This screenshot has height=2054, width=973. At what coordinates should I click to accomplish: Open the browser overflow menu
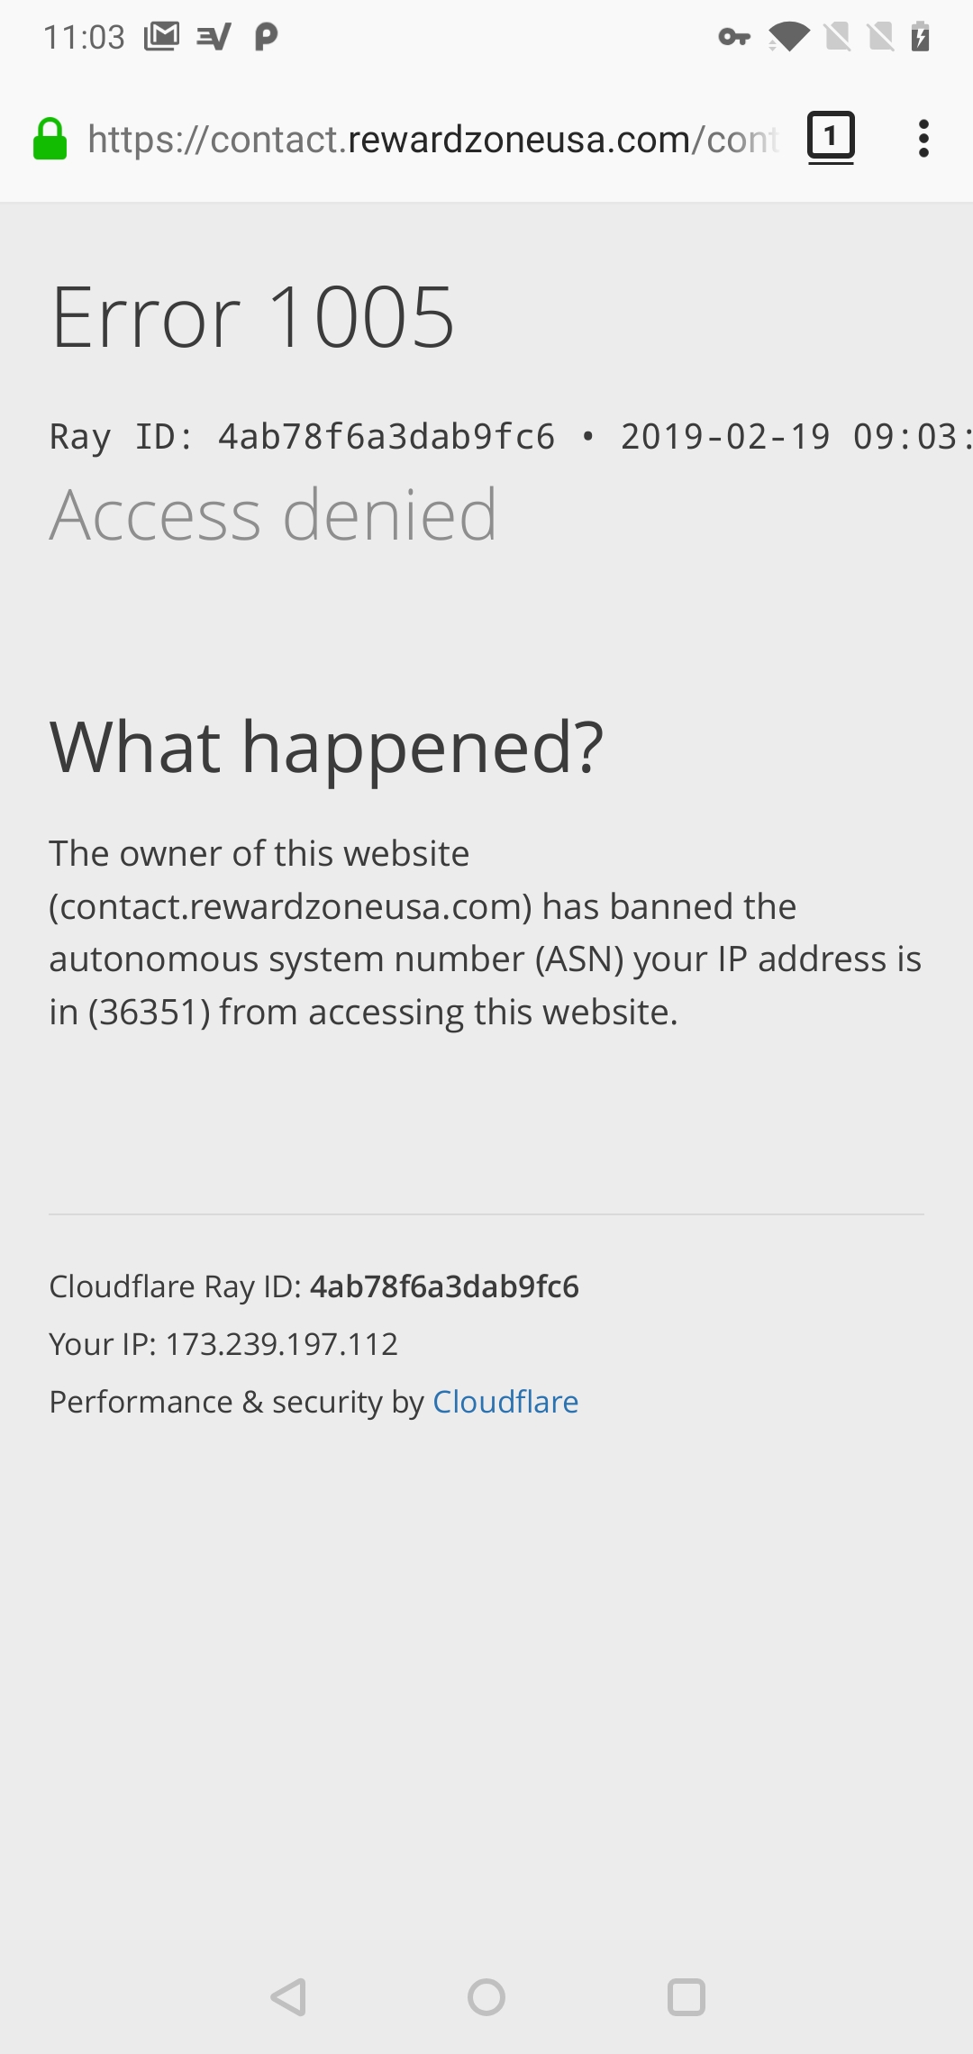[x=924, y=137]
